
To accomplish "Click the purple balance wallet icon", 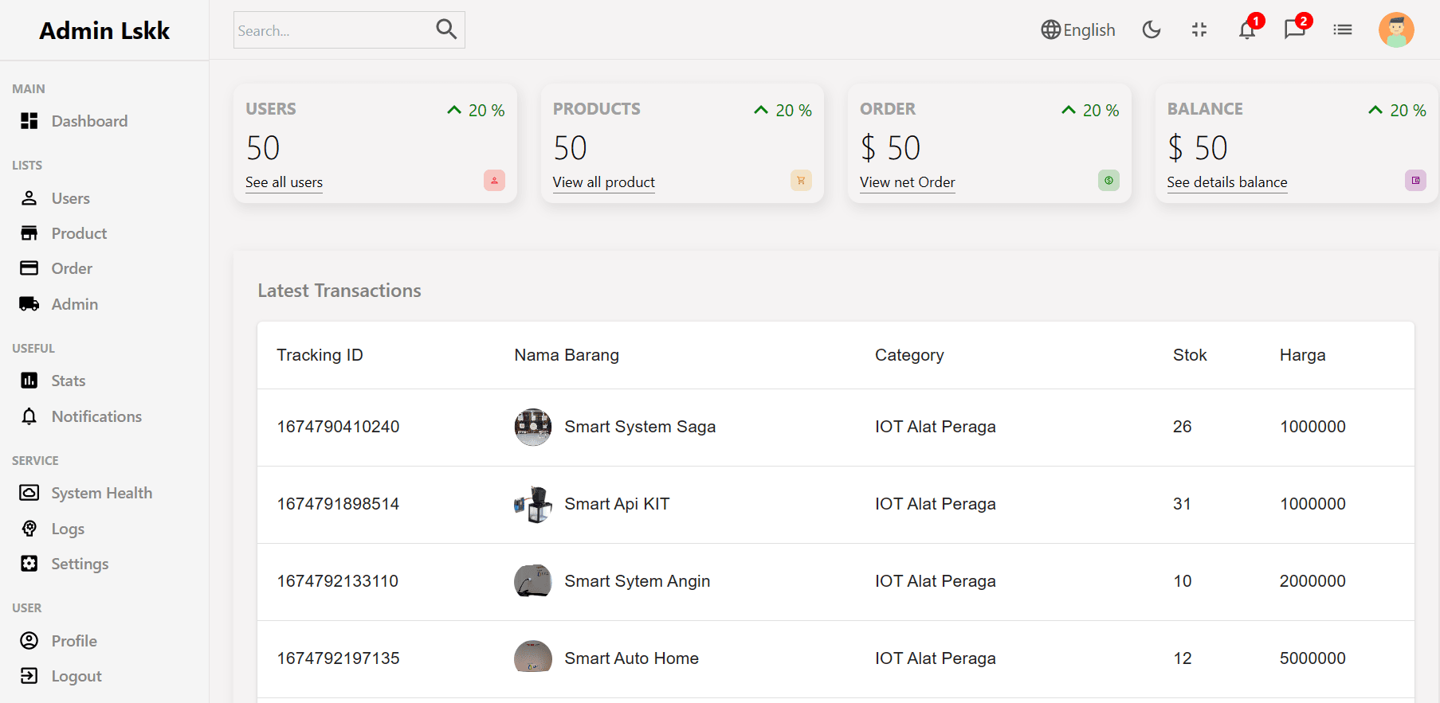I will click(1415, 181).
